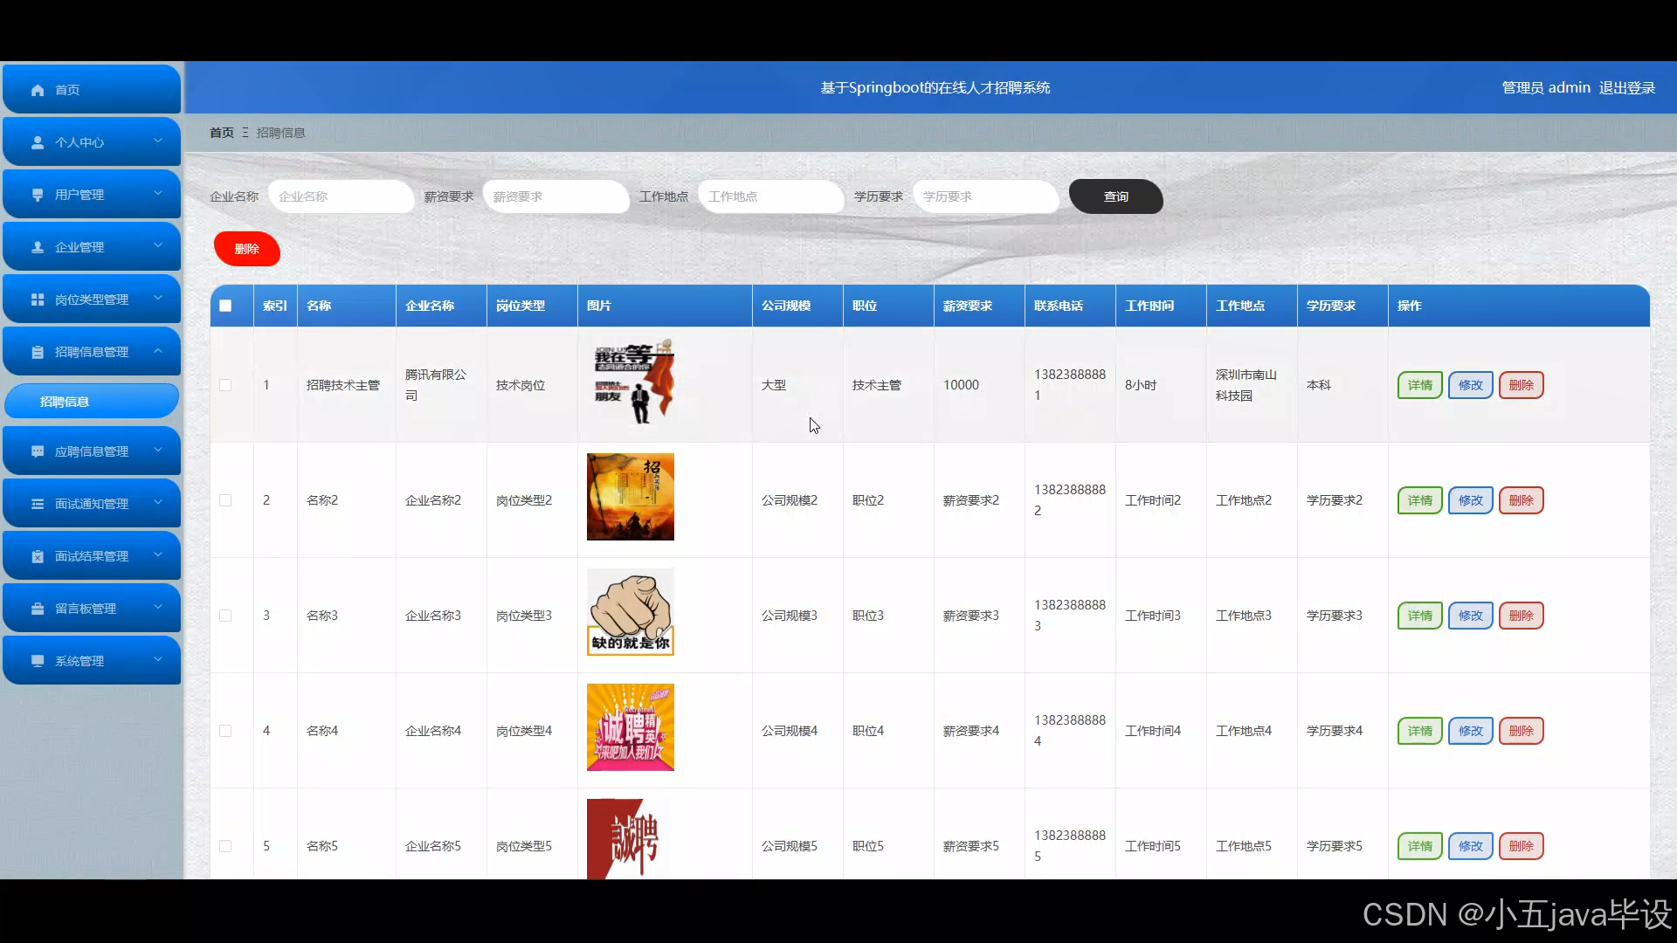Click the 留言板管理 briefcase icon
Viewport: 1677px width, 943px height.
click(x=38, y=609)
